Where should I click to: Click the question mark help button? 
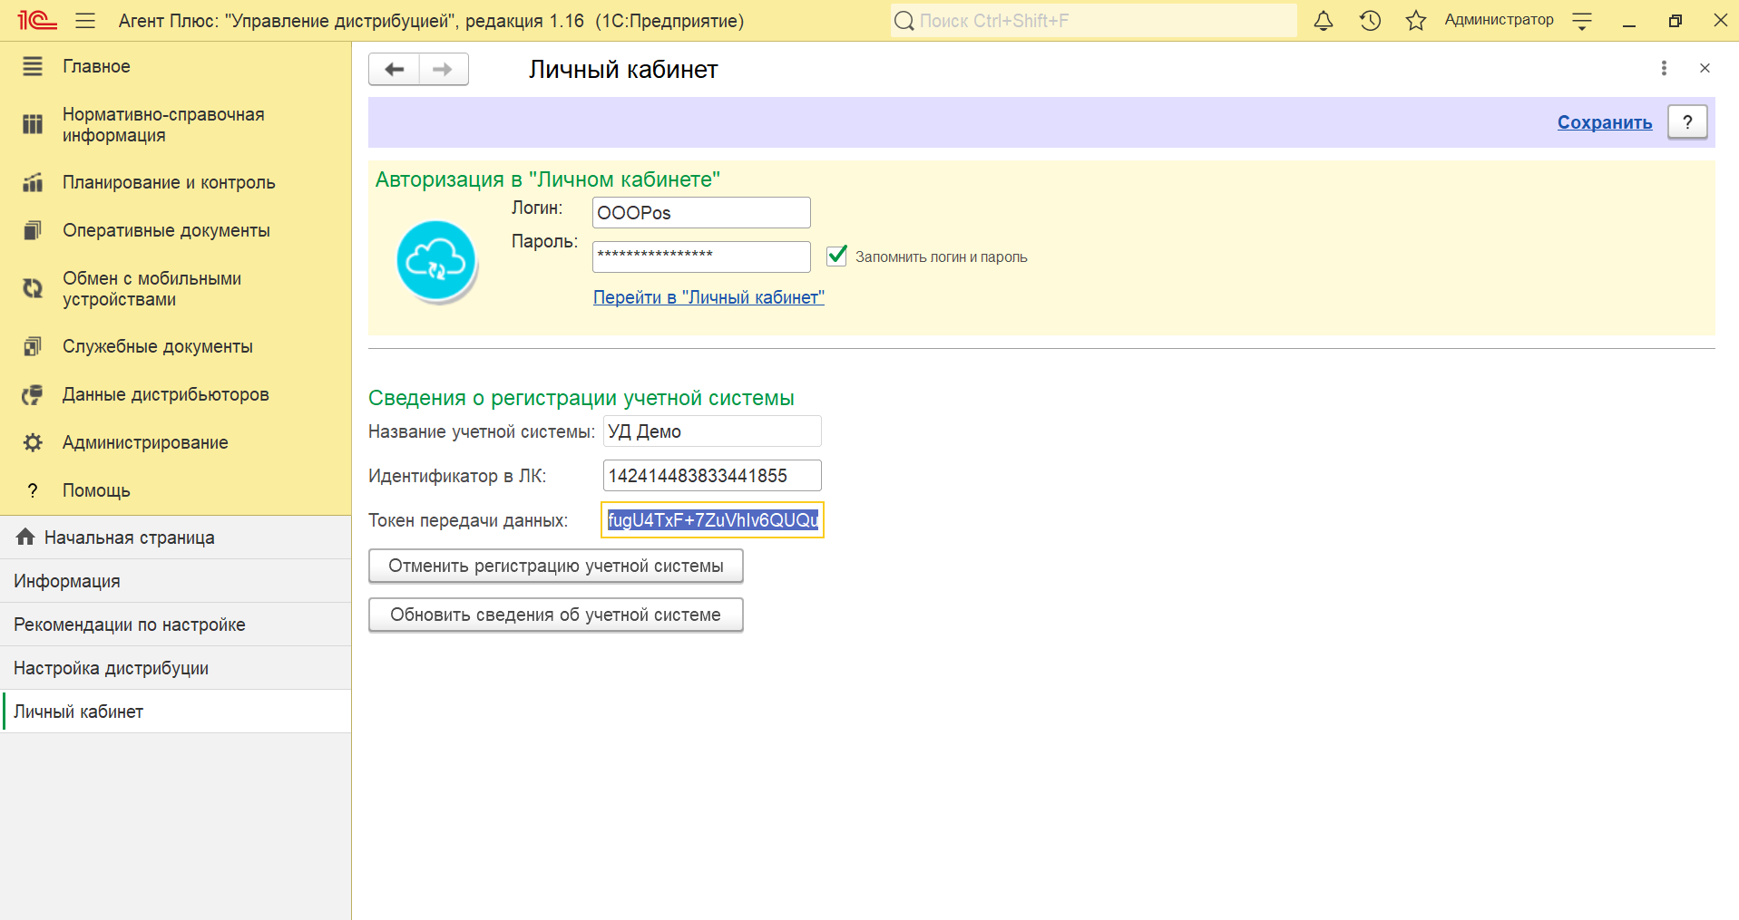click(x=1687, y=122)
